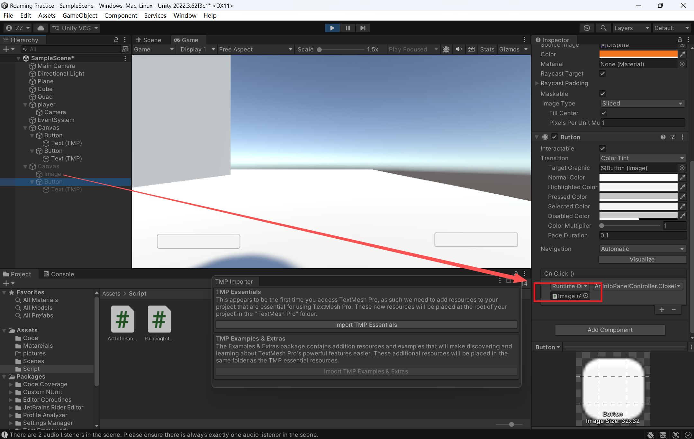Collapse the player object in Hierarchy
The width and height of the screenshot is (694, 439).
tap(25, 105)
